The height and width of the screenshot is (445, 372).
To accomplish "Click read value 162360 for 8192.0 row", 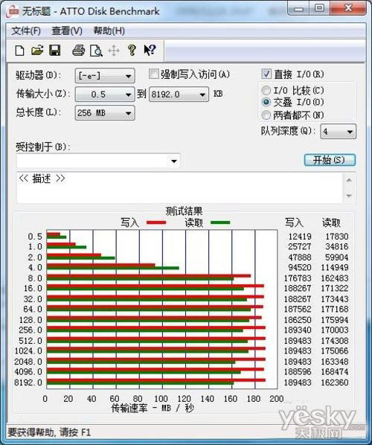I will click(x=335, y=382).
